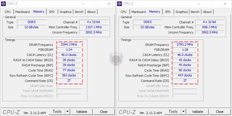This screenshot has width=232, height=116.
Task: Click Command Rate 2T in right window
Action: pyautogui.click(x=185, y=81)
